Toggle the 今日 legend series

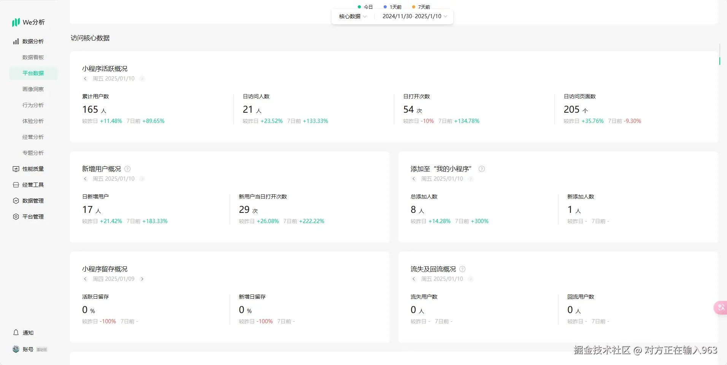pos(365,7)
